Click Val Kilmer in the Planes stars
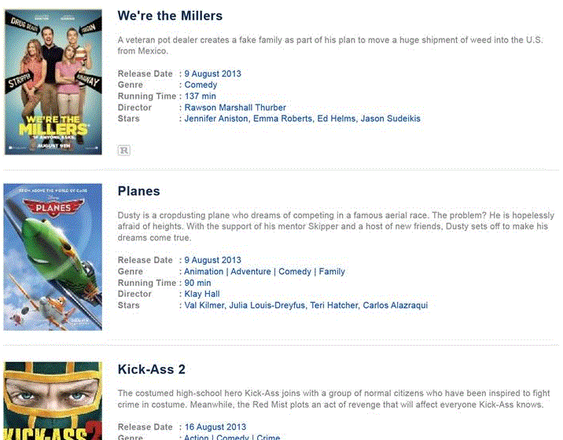563x440 pixels. (203, 306)
